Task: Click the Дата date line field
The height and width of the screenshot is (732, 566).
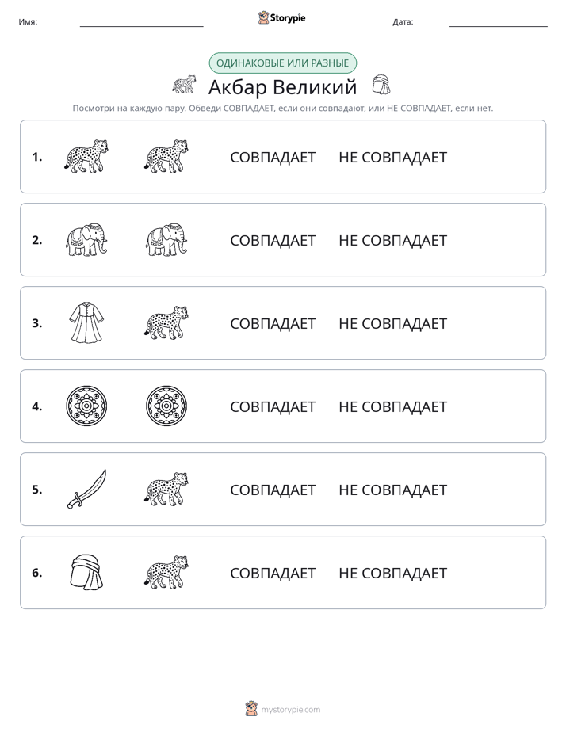Action: click(x=499, y=22)
